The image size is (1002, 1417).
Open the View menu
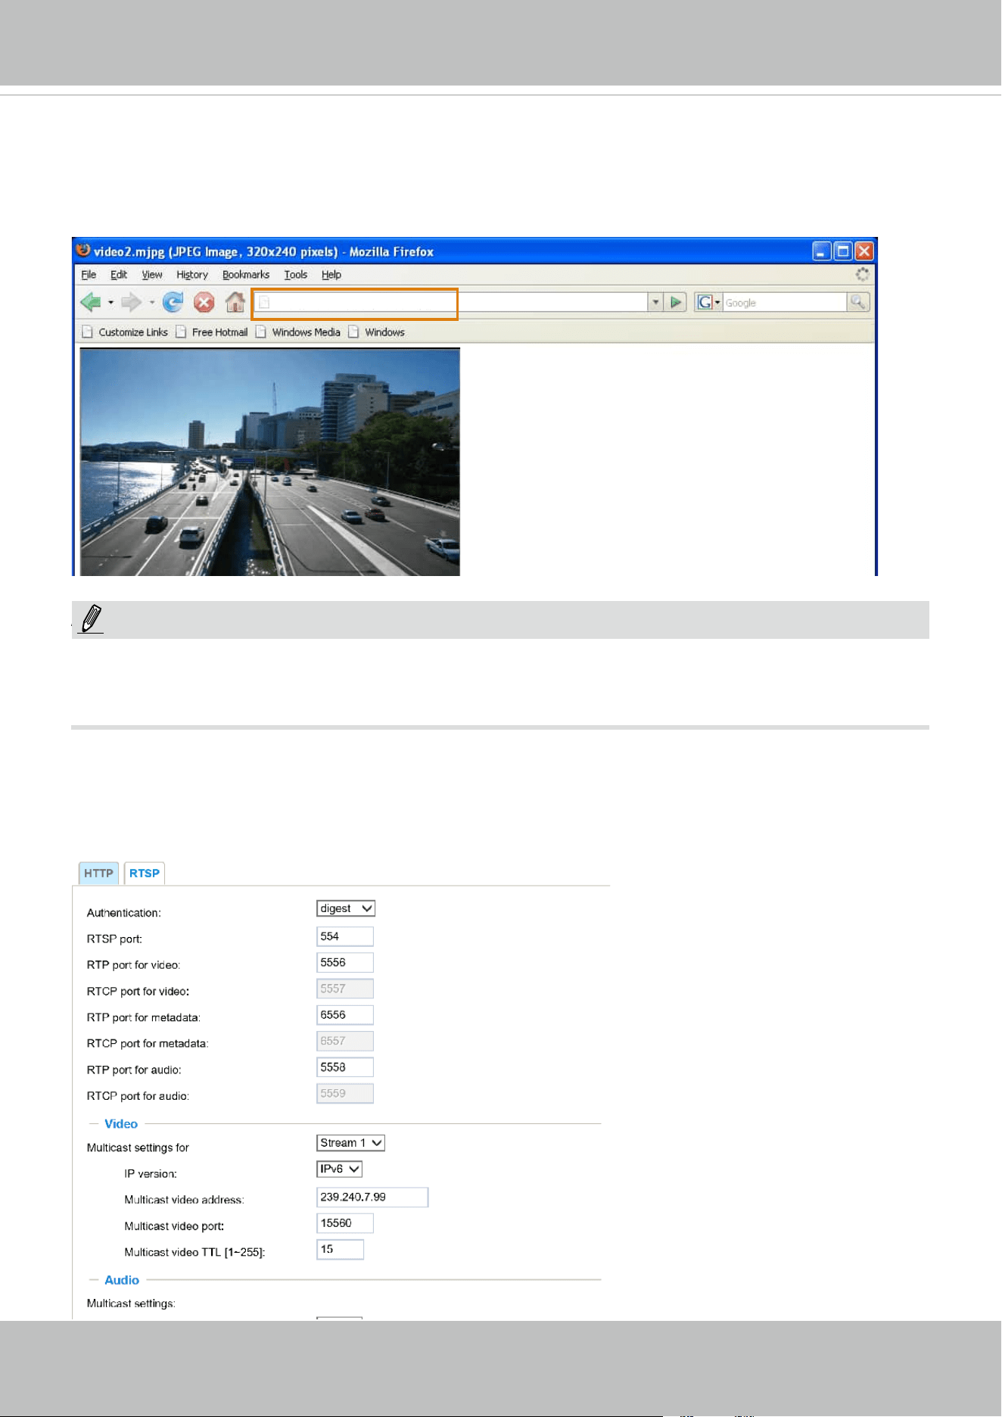tap(152, 275)
